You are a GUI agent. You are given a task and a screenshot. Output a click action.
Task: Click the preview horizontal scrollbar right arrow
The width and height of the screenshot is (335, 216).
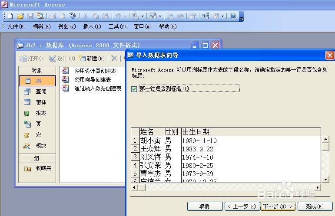point(318,187)
